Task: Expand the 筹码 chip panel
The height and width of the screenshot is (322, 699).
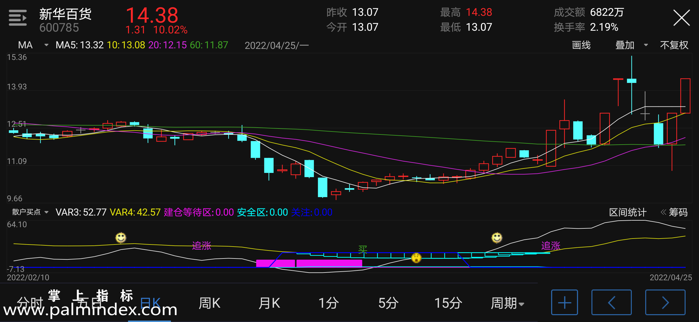Action: 674,212
